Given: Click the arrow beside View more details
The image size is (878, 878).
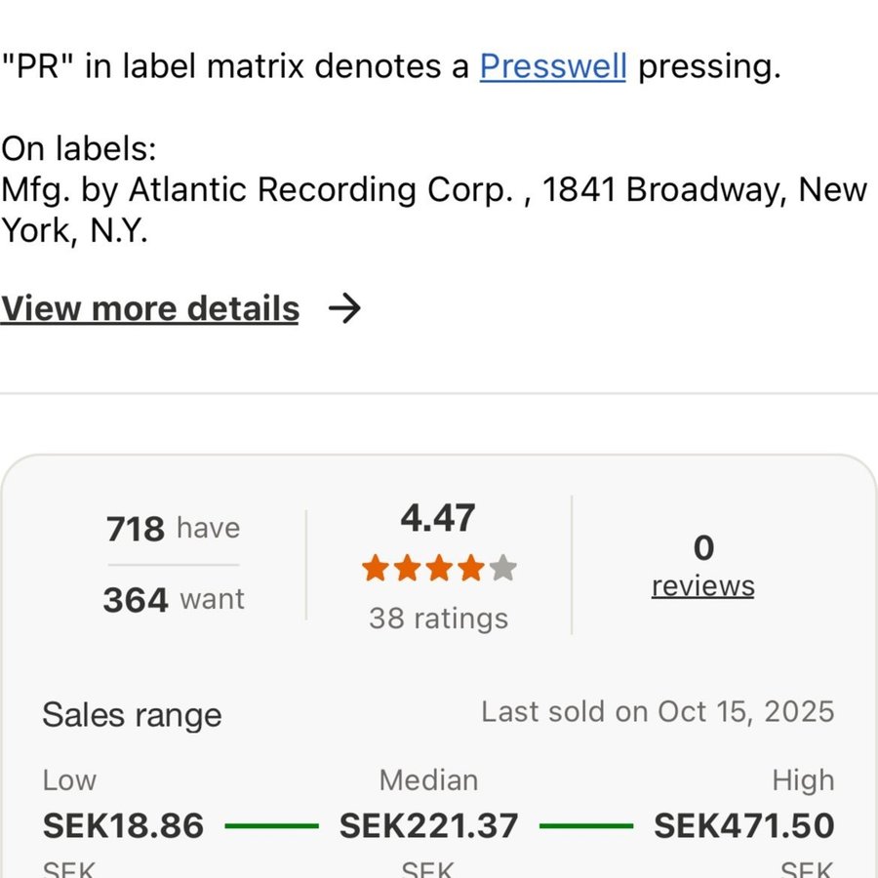Looking at the screenshot, I should [344, 308].
